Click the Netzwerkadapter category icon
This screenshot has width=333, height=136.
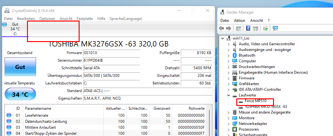(235, 124)
